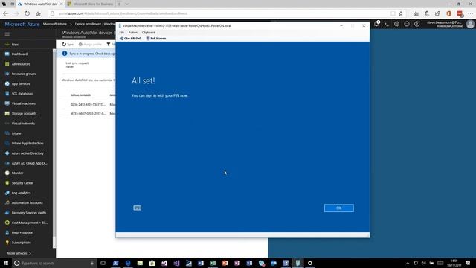476x268 pixels.
Task: Click the taskbar search box
Action: click(54, 263)
